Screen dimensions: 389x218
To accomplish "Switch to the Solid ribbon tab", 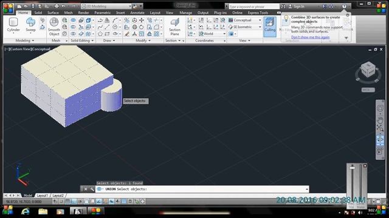I will 38,13.
